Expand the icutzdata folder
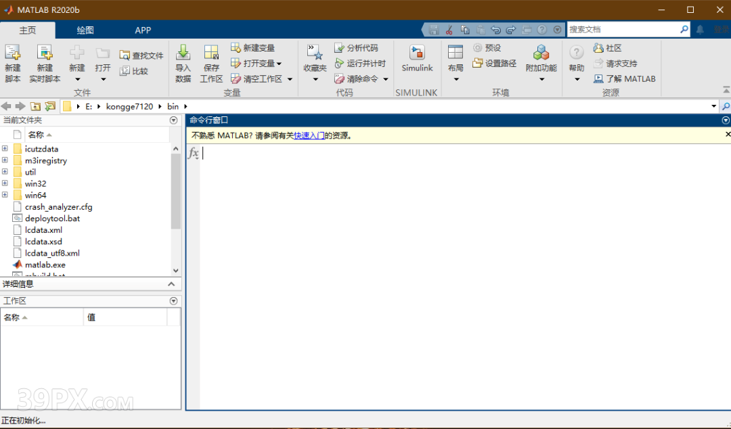The image size is (731, 429). (5, 149)
